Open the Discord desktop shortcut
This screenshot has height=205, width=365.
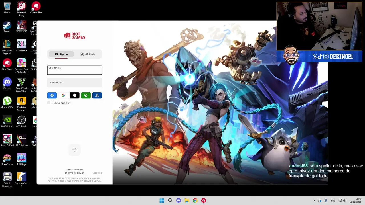7,84
